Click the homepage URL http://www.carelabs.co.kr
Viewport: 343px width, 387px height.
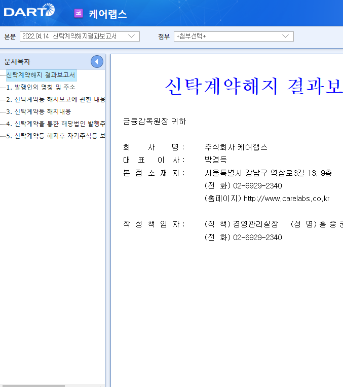click(x=286, y=199)
